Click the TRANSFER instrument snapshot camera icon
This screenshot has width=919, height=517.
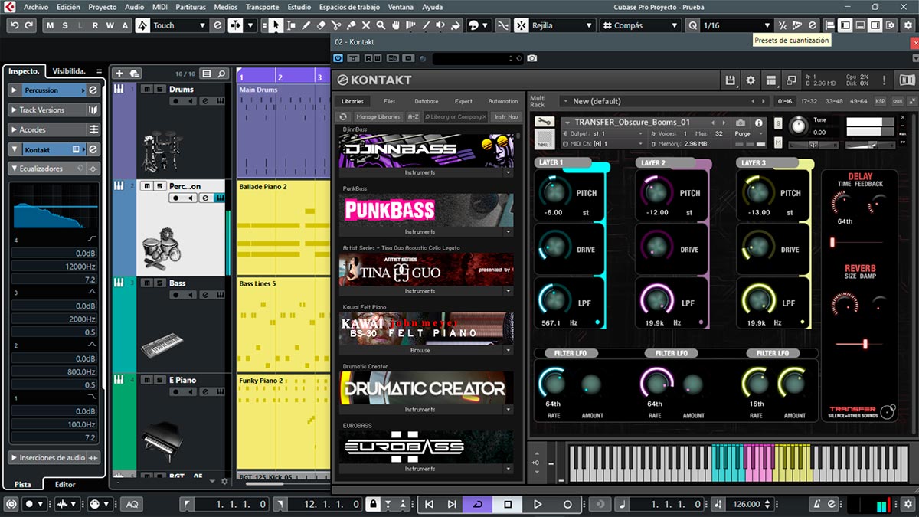[741, 123]
